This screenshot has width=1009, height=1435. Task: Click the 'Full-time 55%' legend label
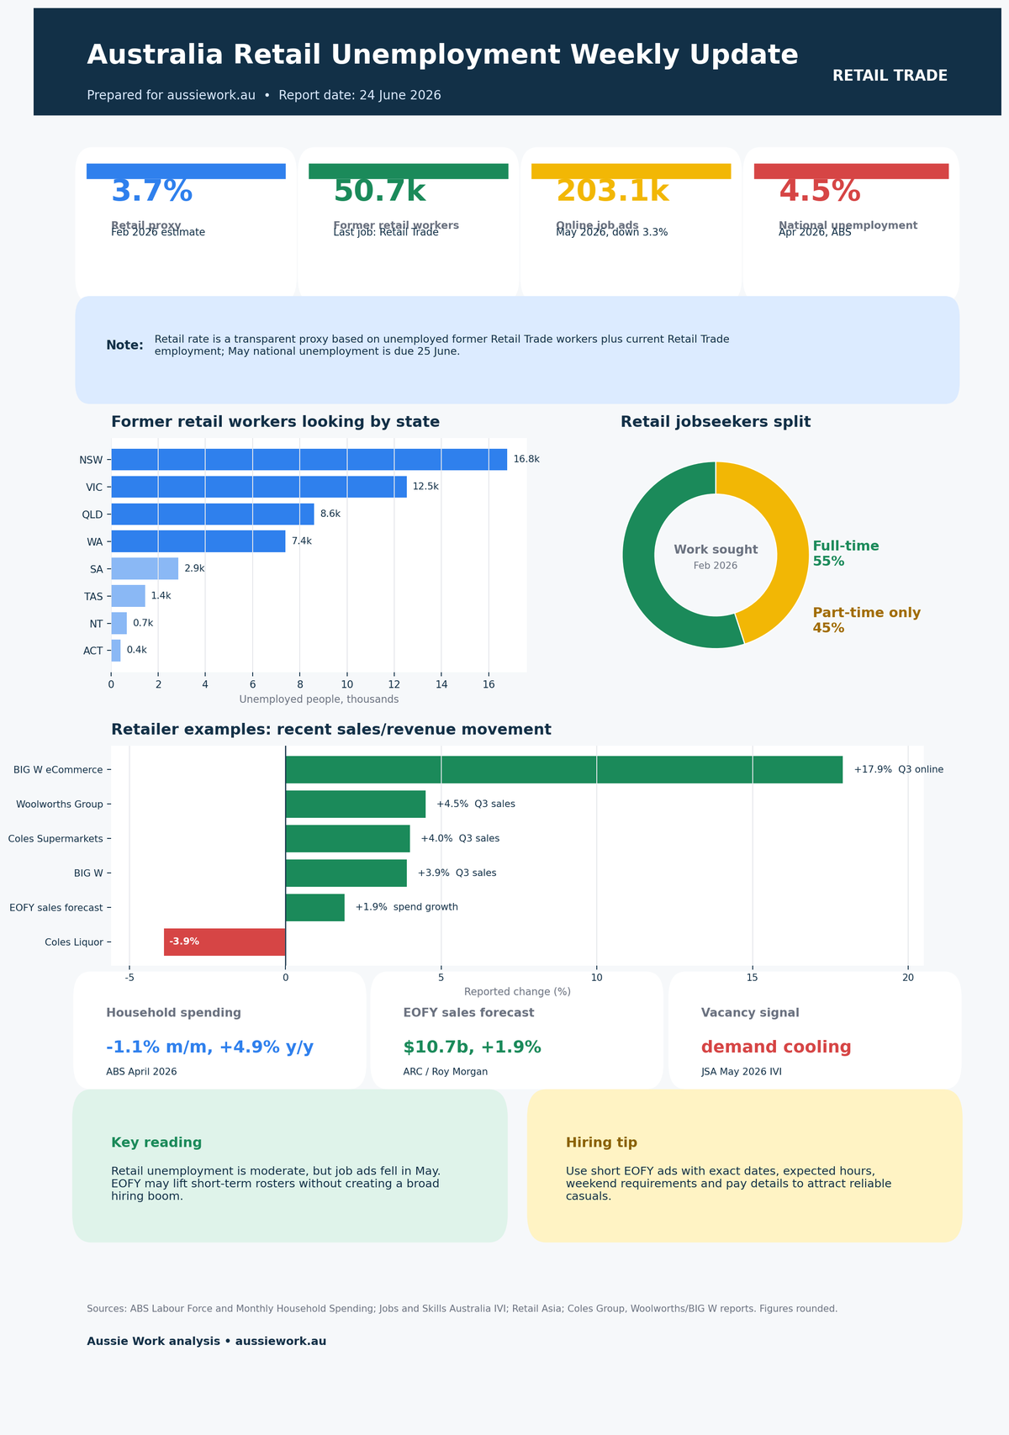(x=846, y=554)
